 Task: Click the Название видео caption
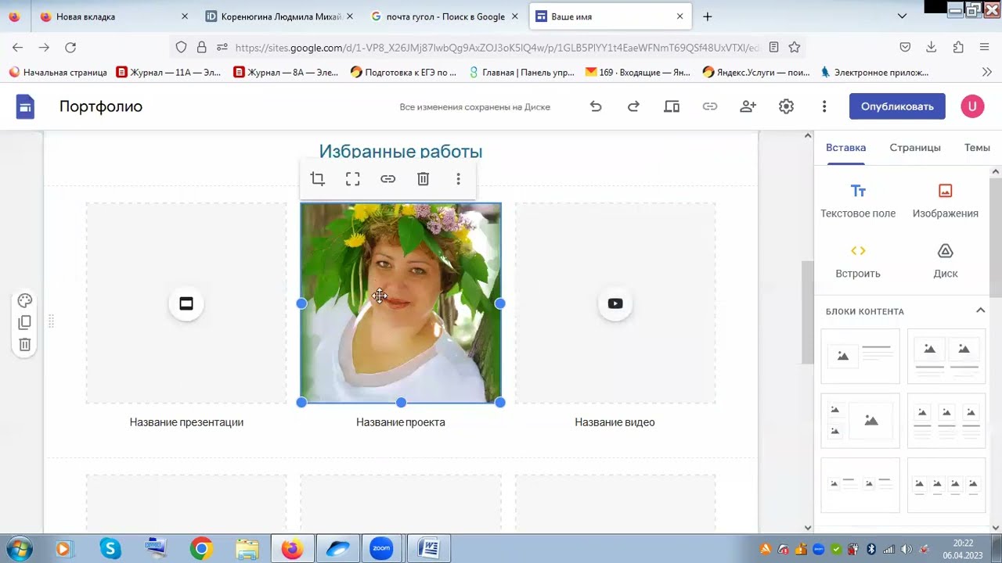coord(615,422)
